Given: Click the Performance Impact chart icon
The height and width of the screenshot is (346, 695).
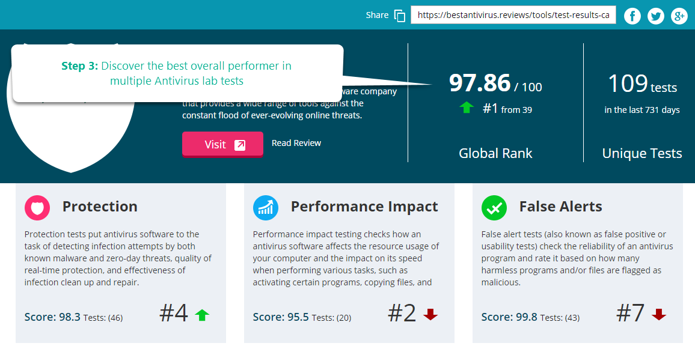Looking at the screenshot, I should coord(266,208).
